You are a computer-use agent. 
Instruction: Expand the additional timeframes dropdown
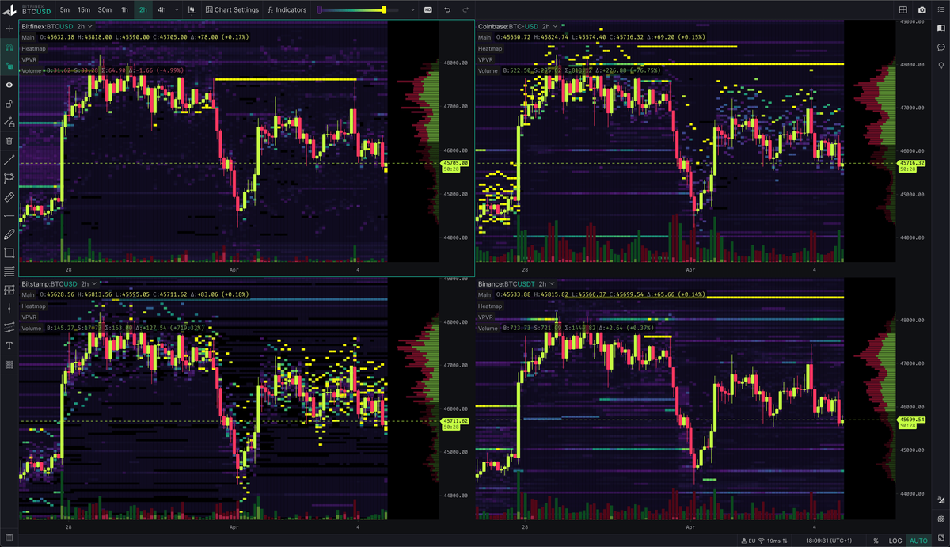(x=175, y=10)
